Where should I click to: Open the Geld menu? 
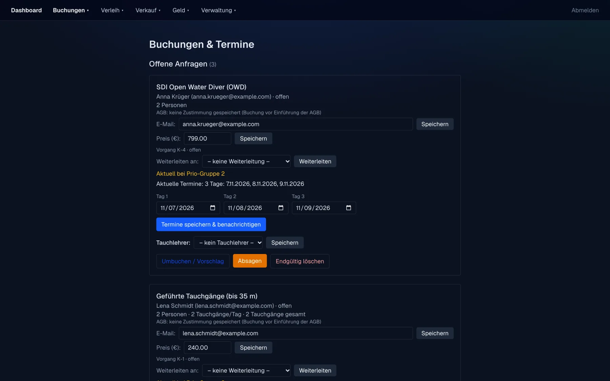click(181, 10)
